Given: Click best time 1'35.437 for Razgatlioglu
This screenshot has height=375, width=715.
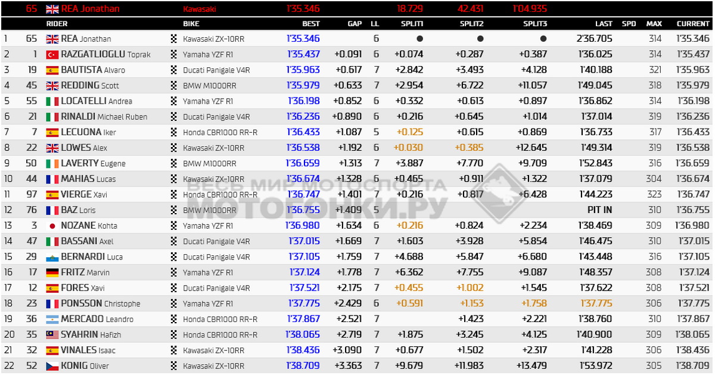Looking at the screenshot, I should pos(303,54).
